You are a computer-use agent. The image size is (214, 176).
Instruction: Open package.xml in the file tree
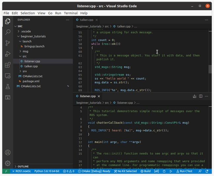coord(43,81)
